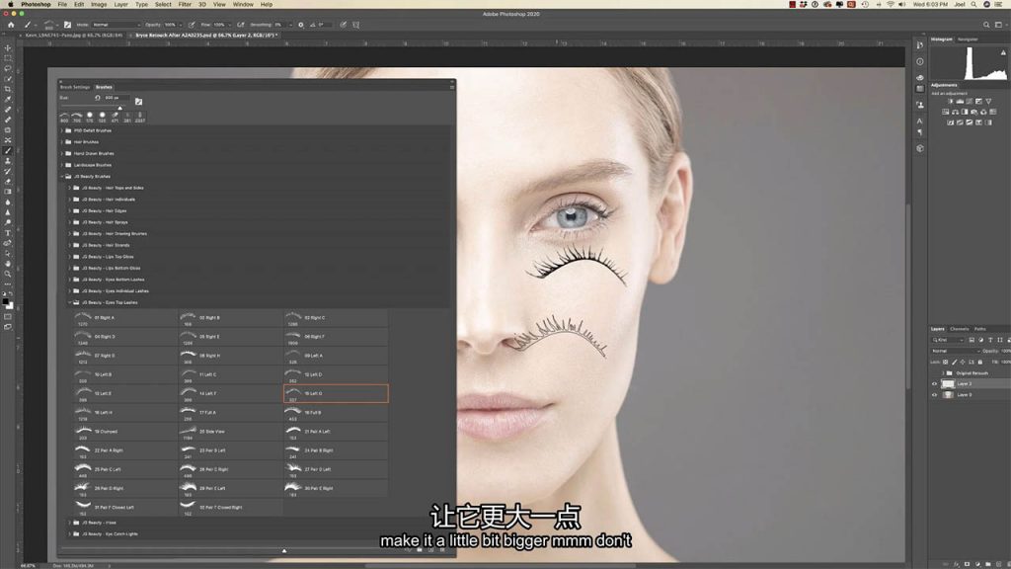
Task: Toggle the lock all option in Layers panel
Action: (x=980, y=362)
